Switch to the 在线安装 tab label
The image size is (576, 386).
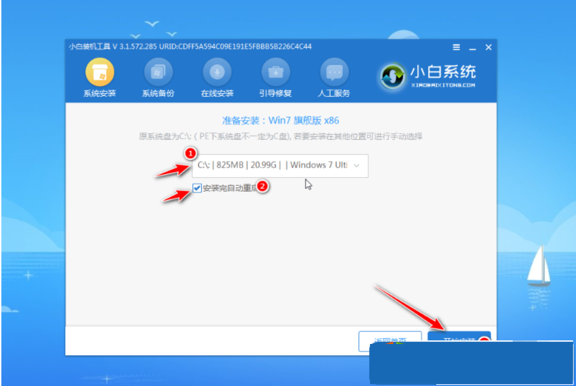click(x=217, y=94)
